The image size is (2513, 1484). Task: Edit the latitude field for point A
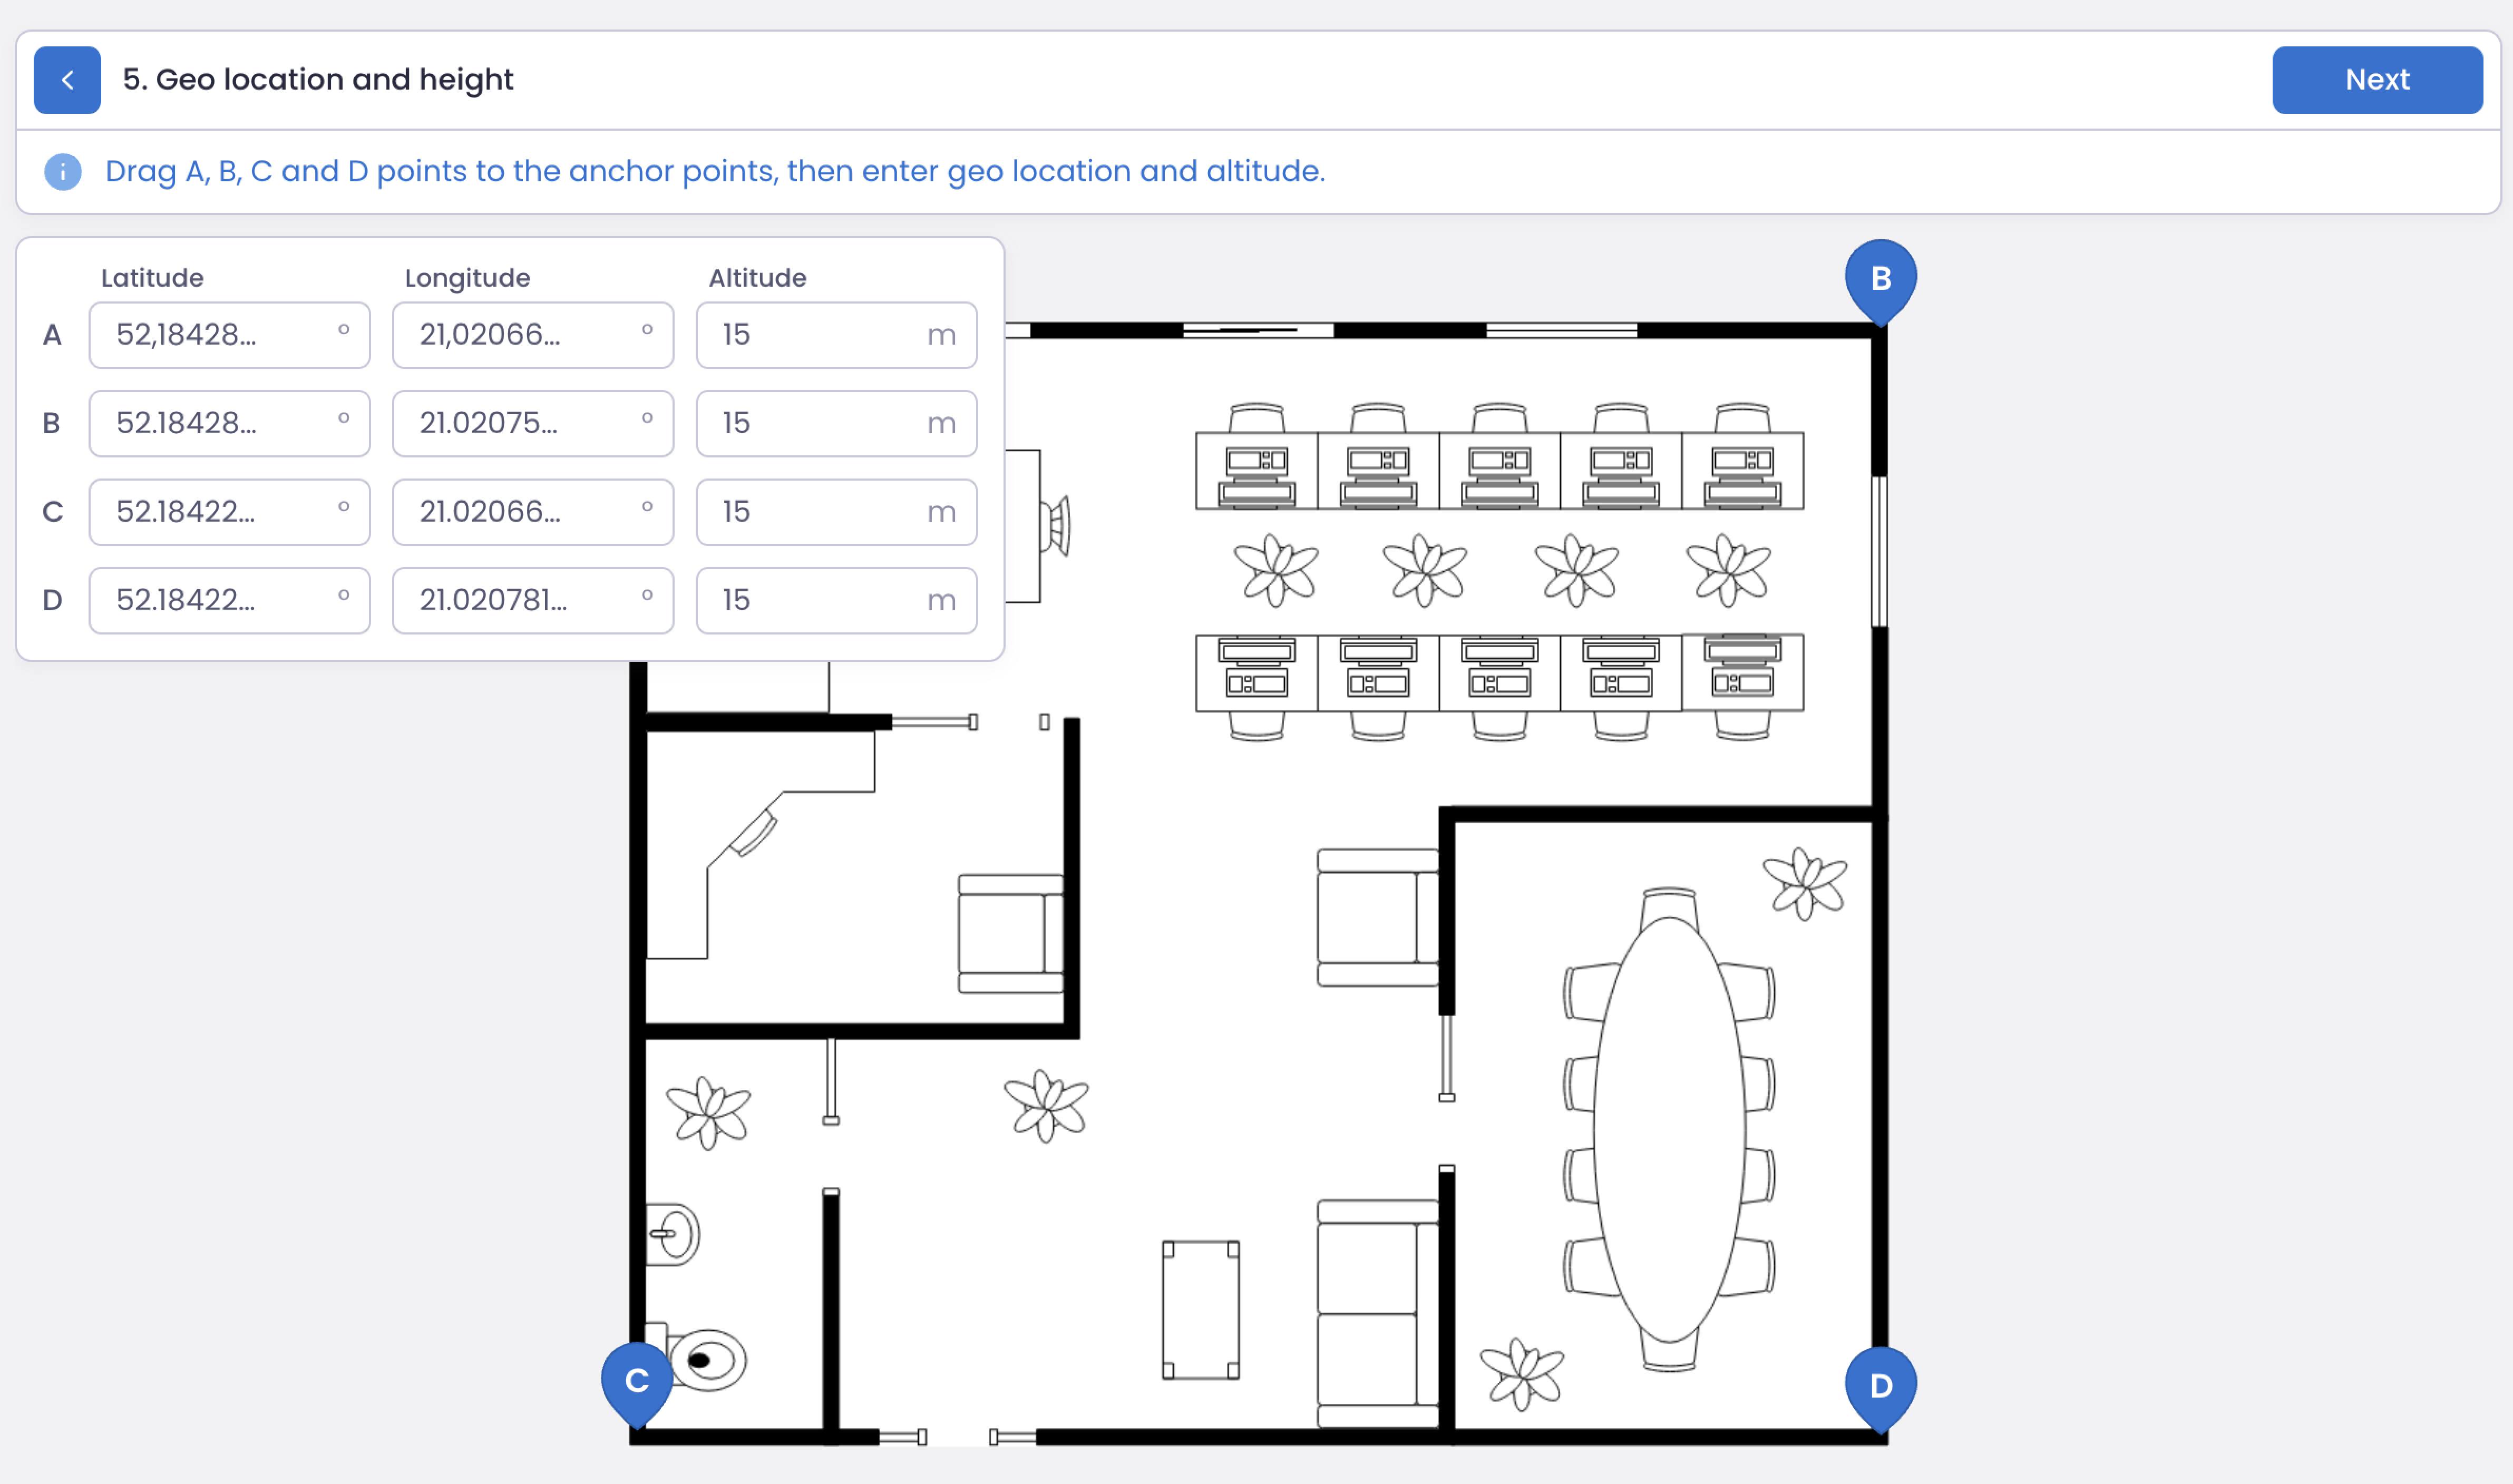[x=229, y=335]
